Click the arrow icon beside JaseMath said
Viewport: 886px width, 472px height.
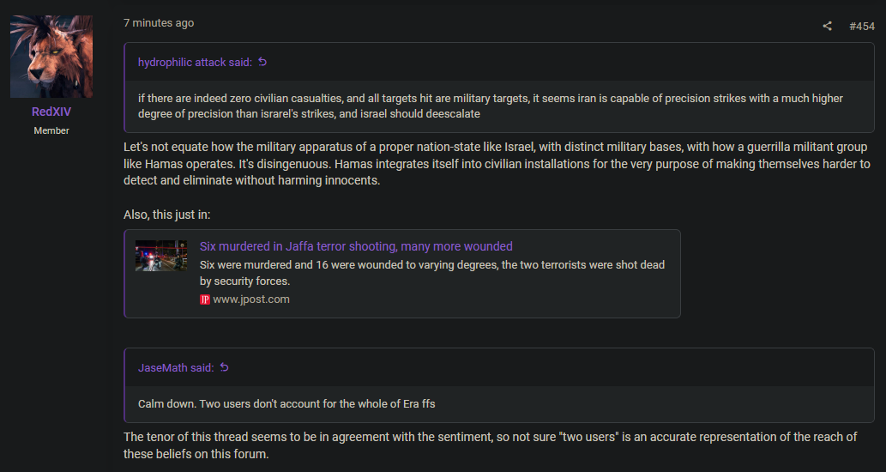(225, 367)
